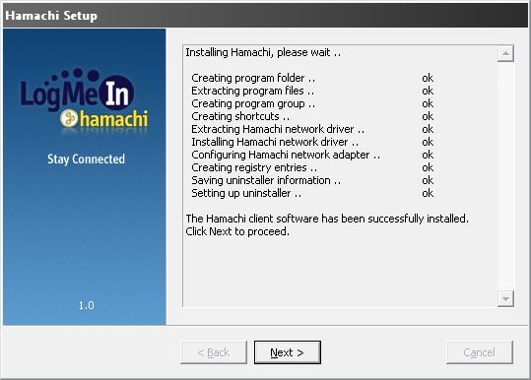Screen dimensions: 531x380
Task: Click ok status beside 'Creating program folder'
Action: 428,78
